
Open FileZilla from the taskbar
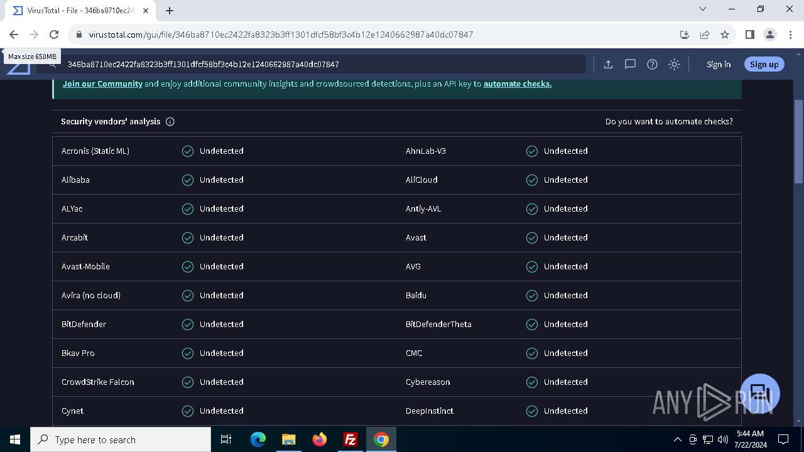350,439
